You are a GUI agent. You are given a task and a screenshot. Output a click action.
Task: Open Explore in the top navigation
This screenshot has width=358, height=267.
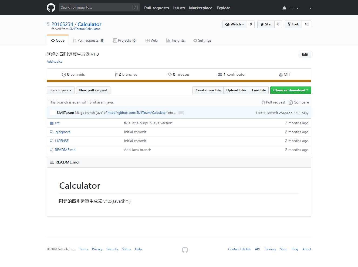223,8
